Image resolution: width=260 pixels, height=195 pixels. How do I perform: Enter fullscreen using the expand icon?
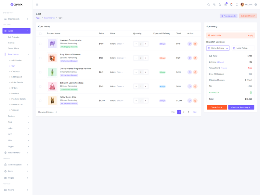(x=237, y=5)
